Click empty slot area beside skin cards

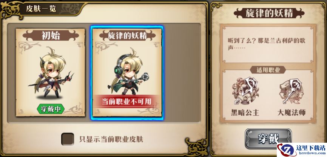click(x=181, y=73)
